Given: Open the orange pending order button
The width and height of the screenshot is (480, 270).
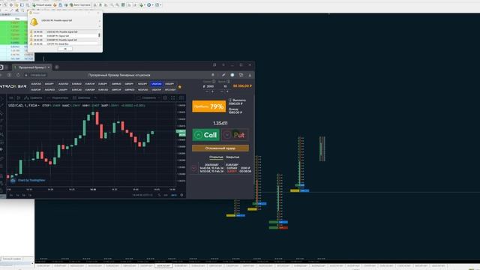Looking at the screenshot, I should click(220, 148).
